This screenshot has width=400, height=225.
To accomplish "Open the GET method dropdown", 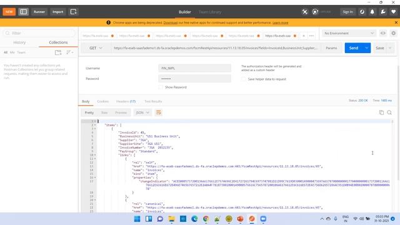I will click(x=96, y=48).
